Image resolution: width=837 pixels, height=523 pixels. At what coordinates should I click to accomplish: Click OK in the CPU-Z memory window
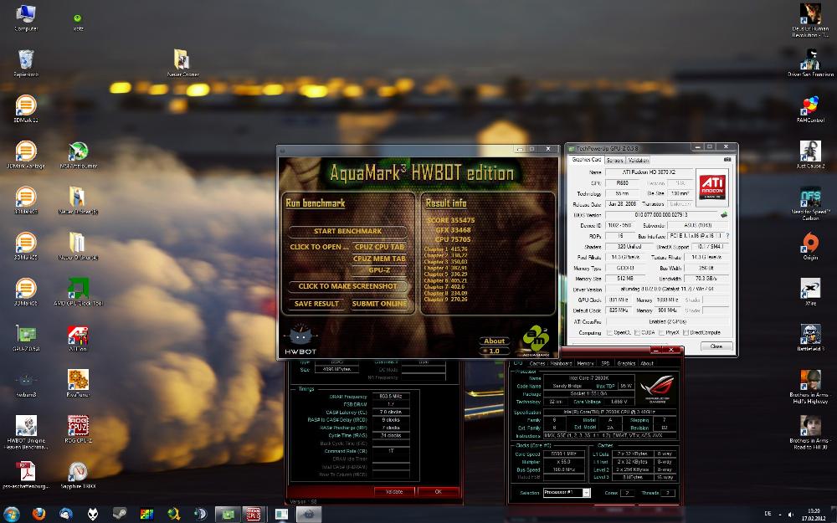pos(438,491)
